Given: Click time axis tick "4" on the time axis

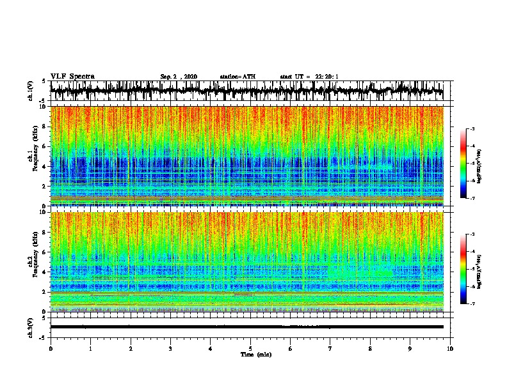Looking at the screenshot, I should pos(211,349).
